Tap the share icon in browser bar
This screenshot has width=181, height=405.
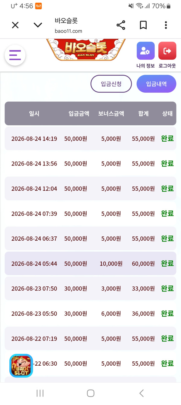pyautogui.click(x=121, y=25)
